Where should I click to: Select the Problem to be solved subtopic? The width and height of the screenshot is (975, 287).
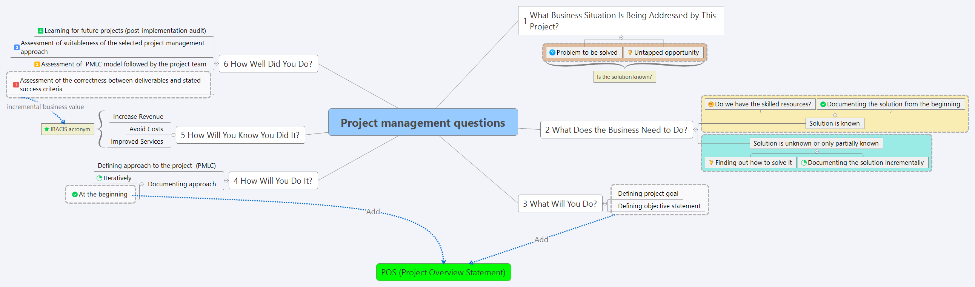pyautogui.click(x=584, y=52)
